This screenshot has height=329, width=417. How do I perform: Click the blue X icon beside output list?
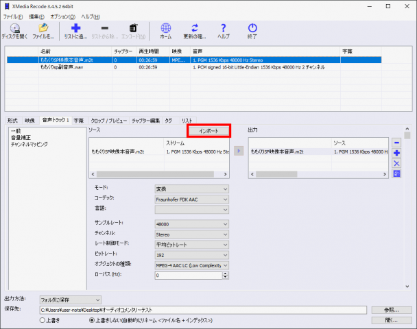[396, 163]
